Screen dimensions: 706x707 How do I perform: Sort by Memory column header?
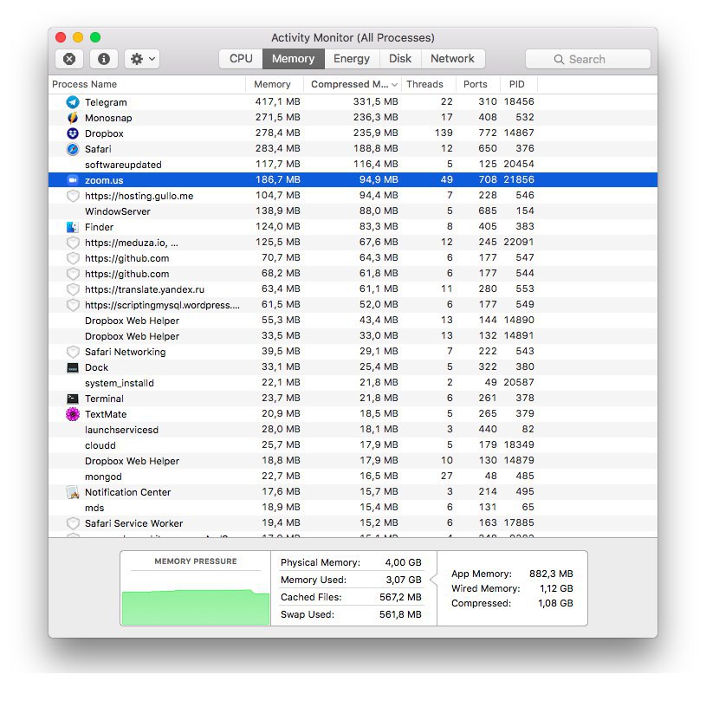275,84
